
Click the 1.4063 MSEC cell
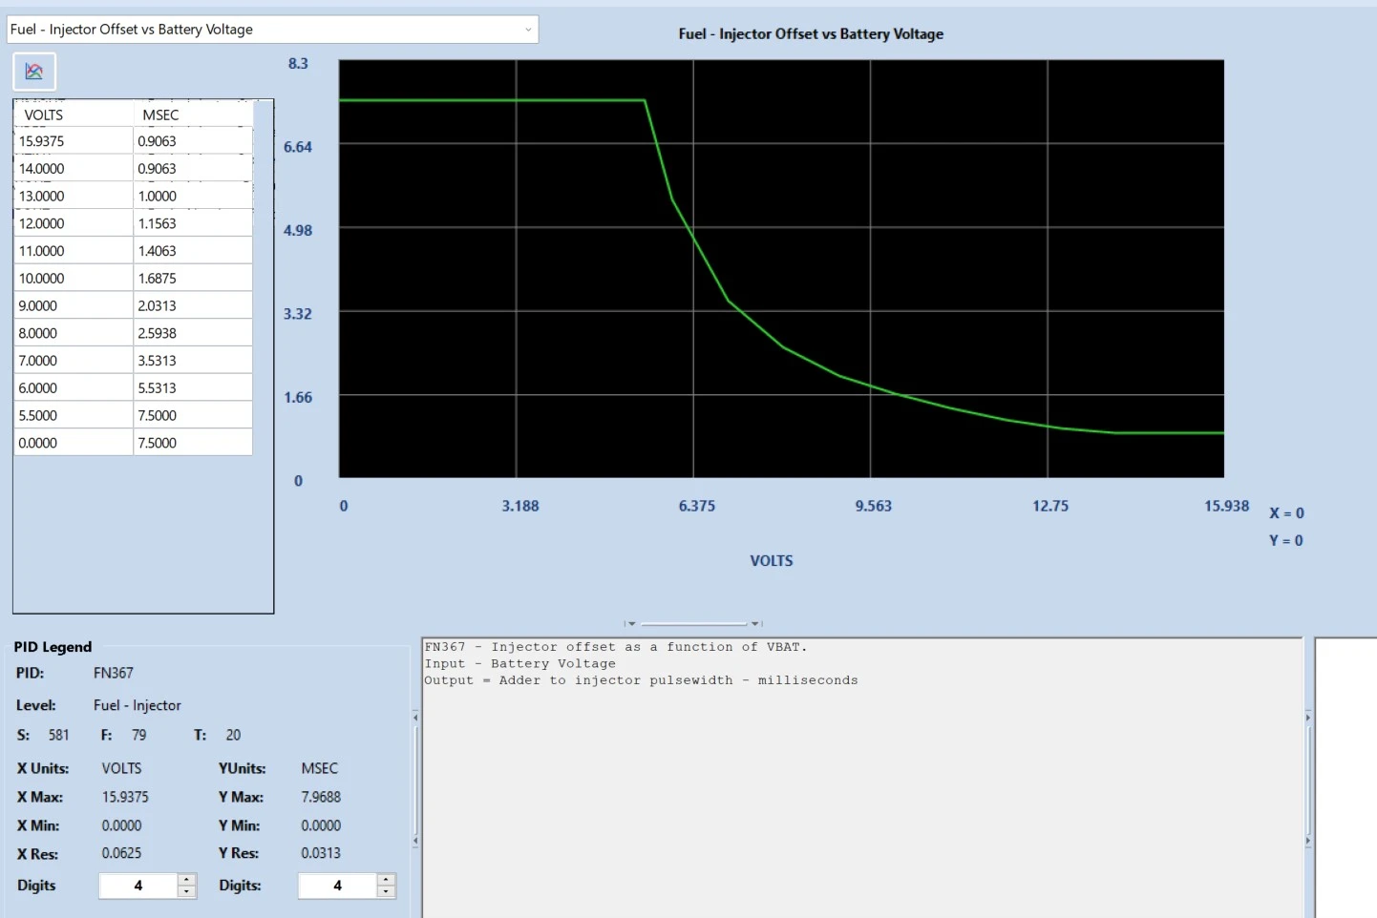[193, 251]
